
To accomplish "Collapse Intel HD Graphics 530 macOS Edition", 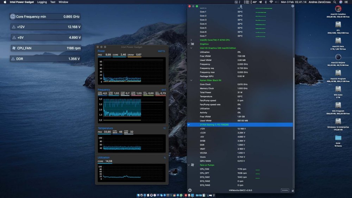I will click(191, 48).
